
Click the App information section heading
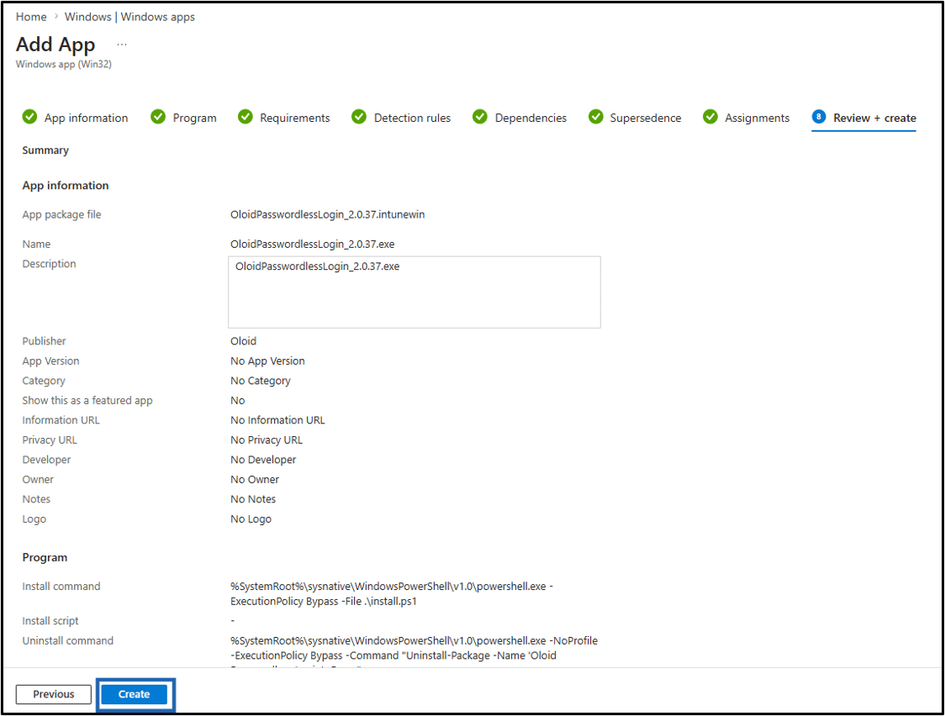[x=66, y=186]
